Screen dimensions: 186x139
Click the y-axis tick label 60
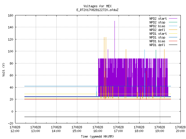click(11, 75)
